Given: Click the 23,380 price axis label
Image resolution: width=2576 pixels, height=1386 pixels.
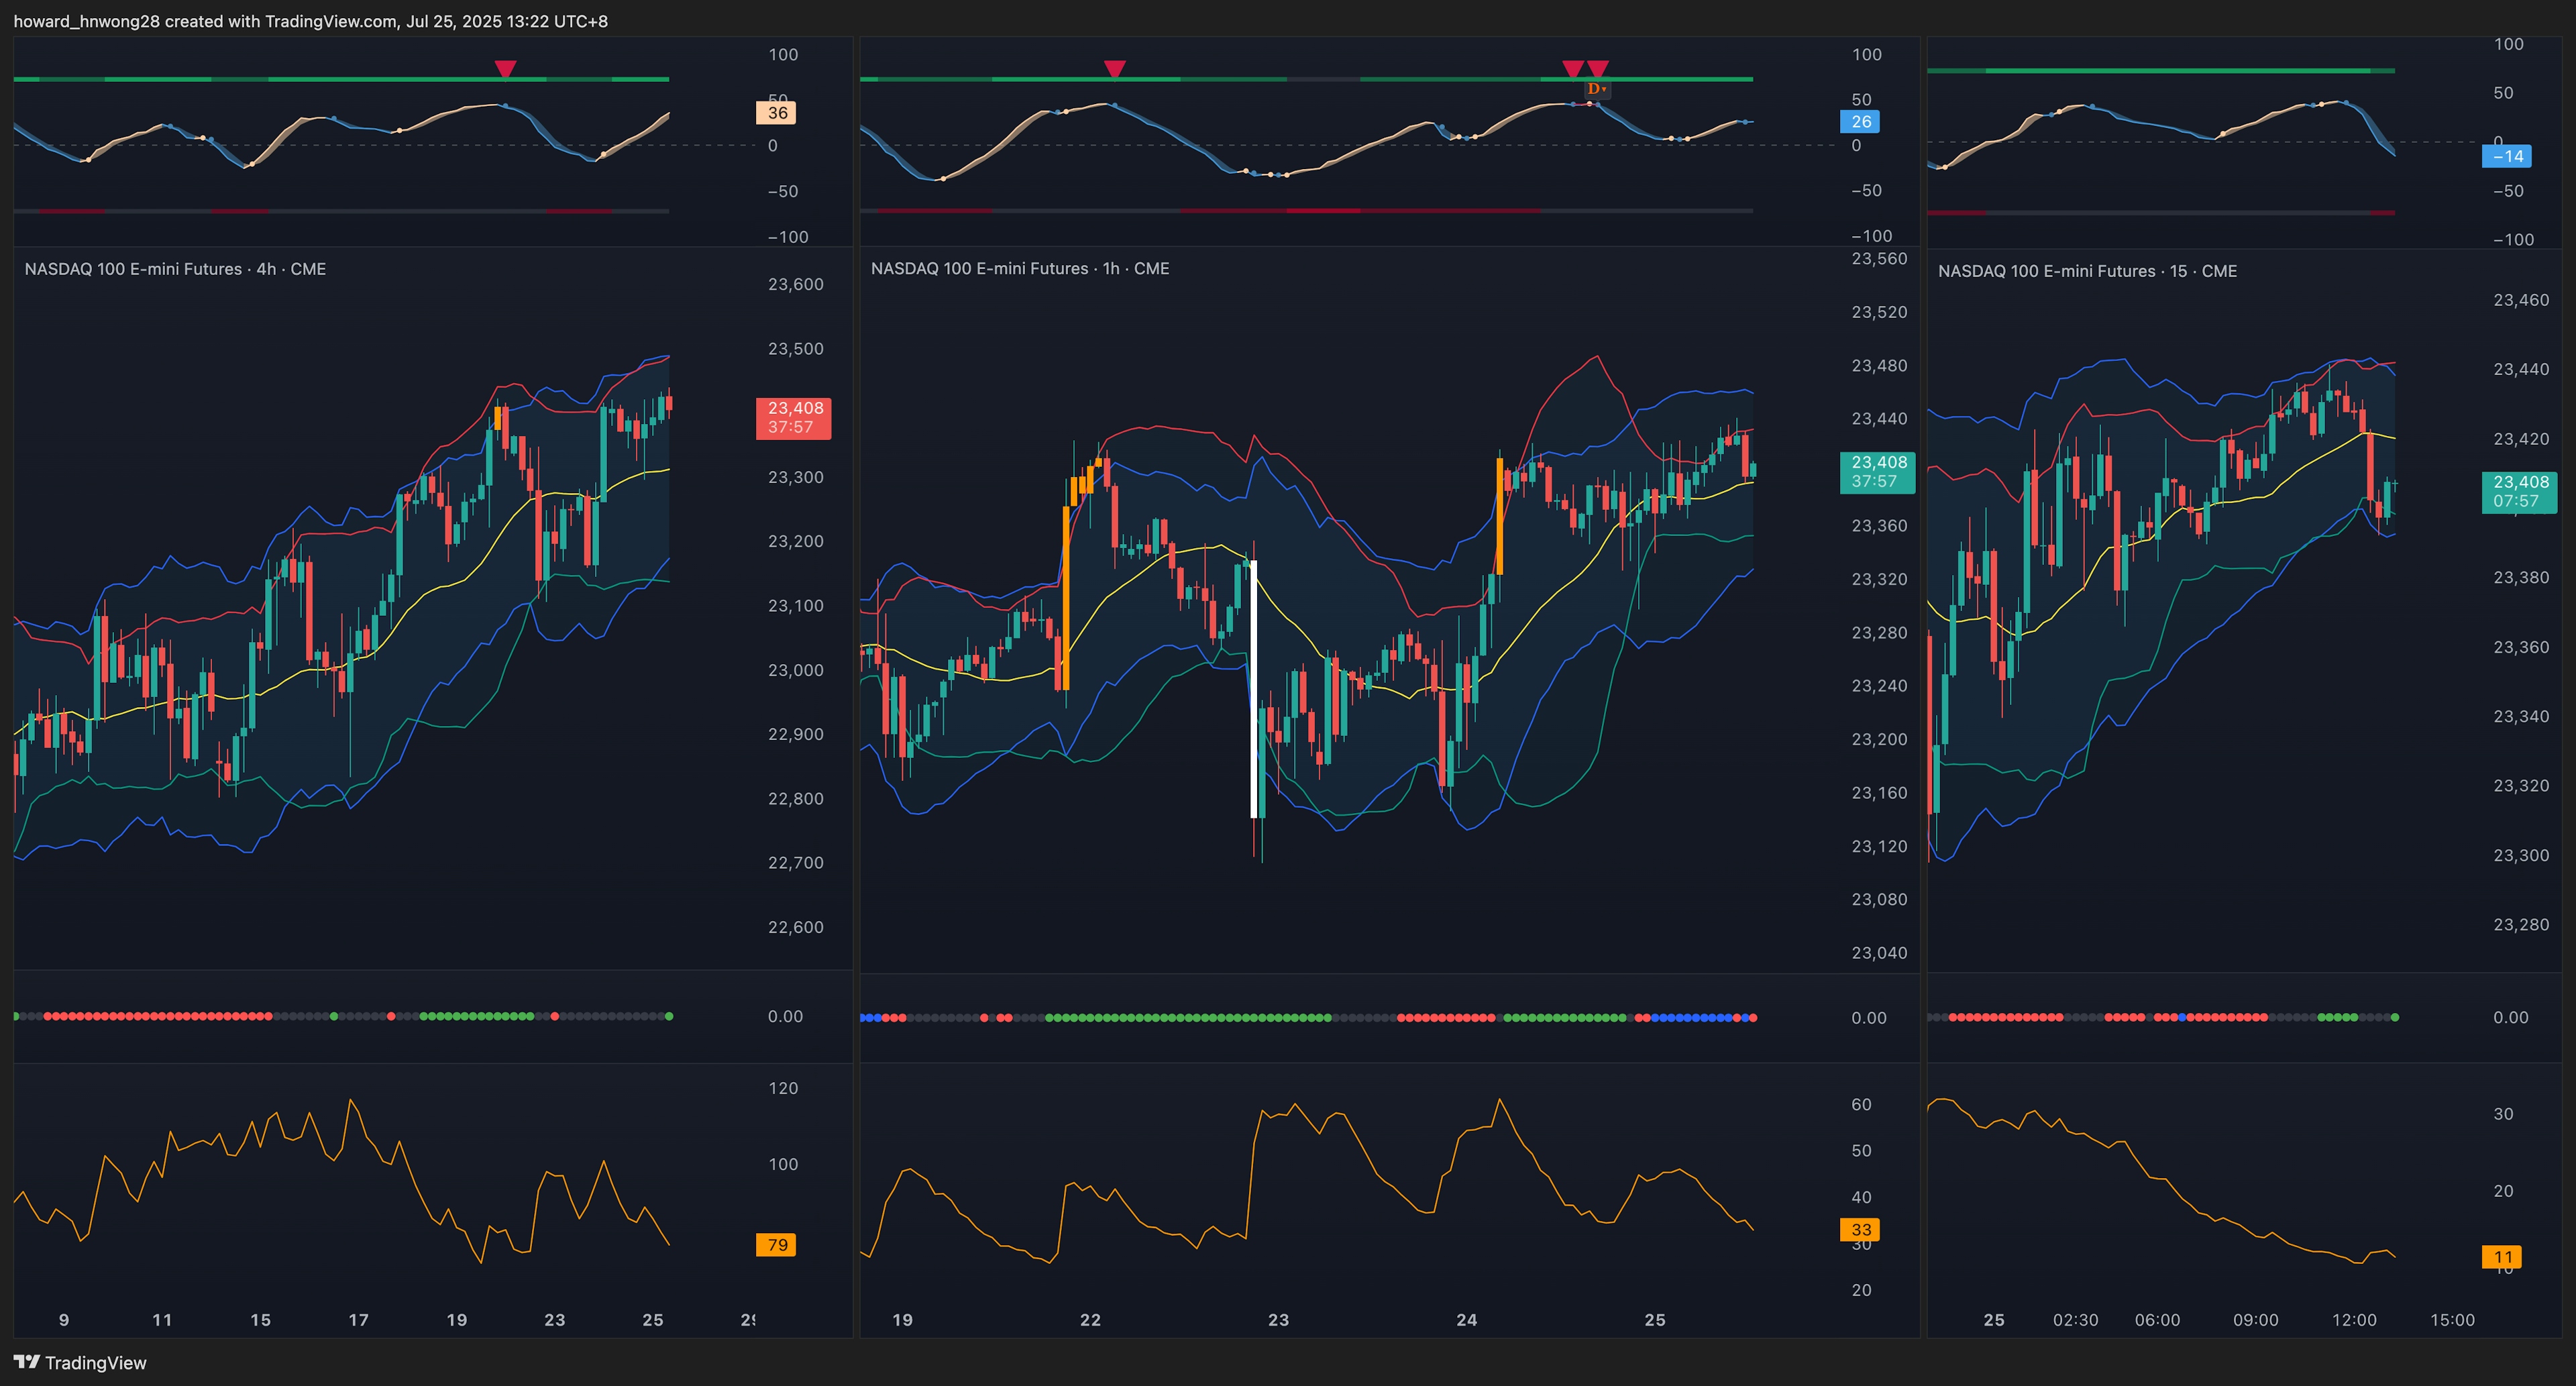Looking at the screenshot, I should (x=2521, y=577).
